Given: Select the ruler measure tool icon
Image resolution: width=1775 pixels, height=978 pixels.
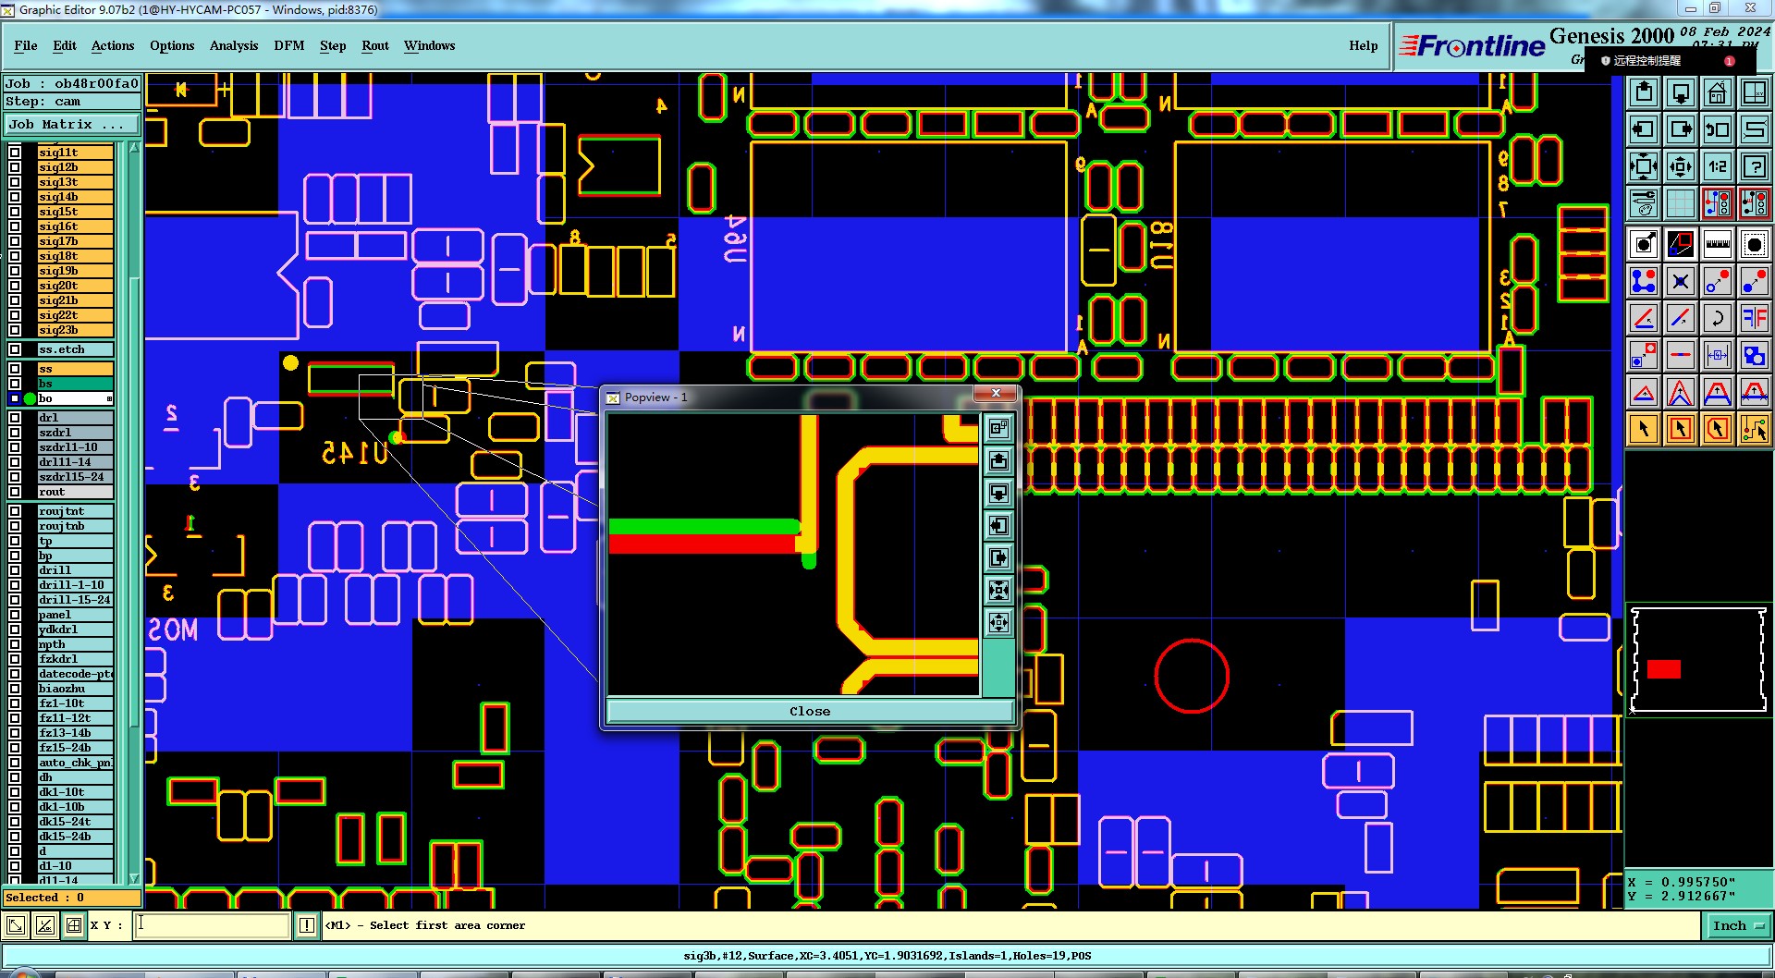Looking at the screenshot, I should click(1717, 244).
